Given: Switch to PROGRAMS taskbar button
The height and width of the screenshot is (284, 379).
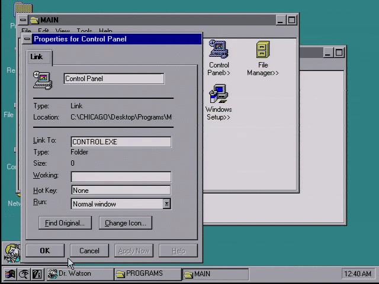Looking at the screenshot, I should click(147, 274).
